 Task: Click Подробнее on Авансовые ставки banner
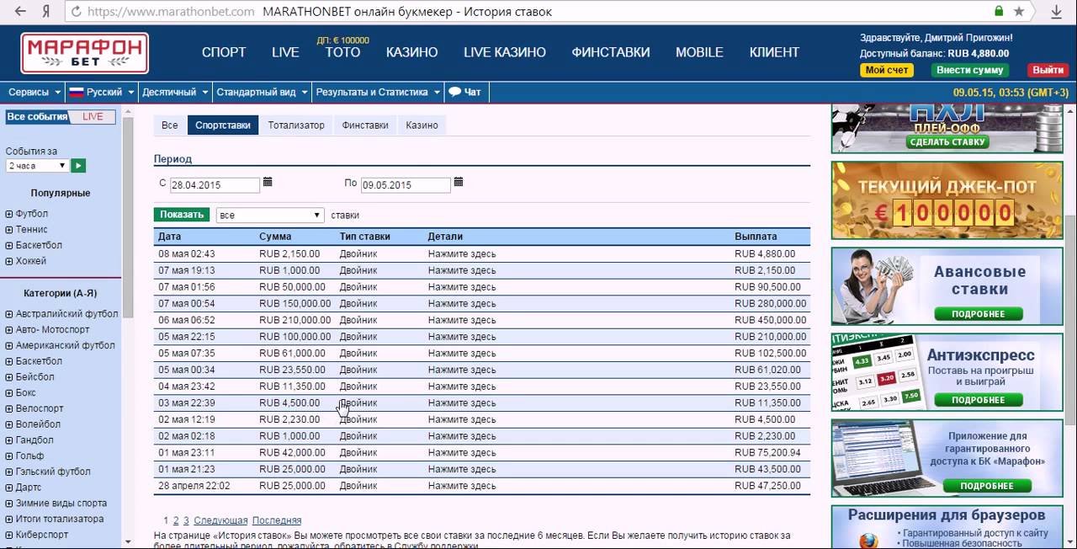click(x=978, y=314)
